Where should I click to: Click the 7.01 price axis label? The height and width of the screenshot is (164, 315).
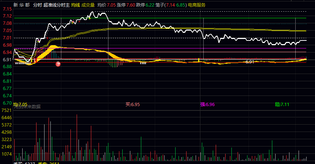(x=7, y=38)
